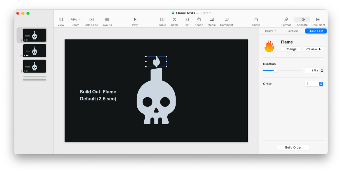Click the Change effect button
342x173 pixels.
[x=291, y=49]
